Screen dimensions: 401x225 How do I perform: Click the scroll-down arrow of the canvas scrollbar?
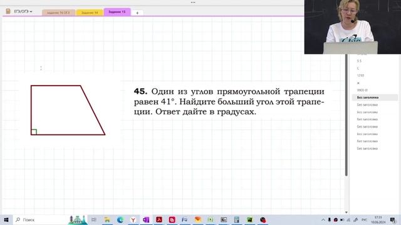click(346, 212)
